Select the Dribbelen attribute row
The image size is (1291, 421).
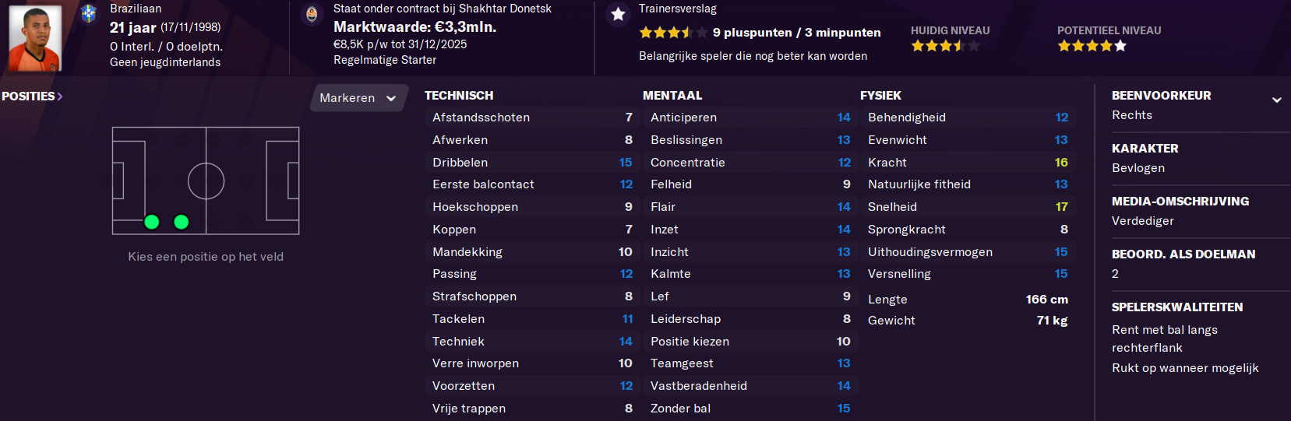[x=532, y=163]
